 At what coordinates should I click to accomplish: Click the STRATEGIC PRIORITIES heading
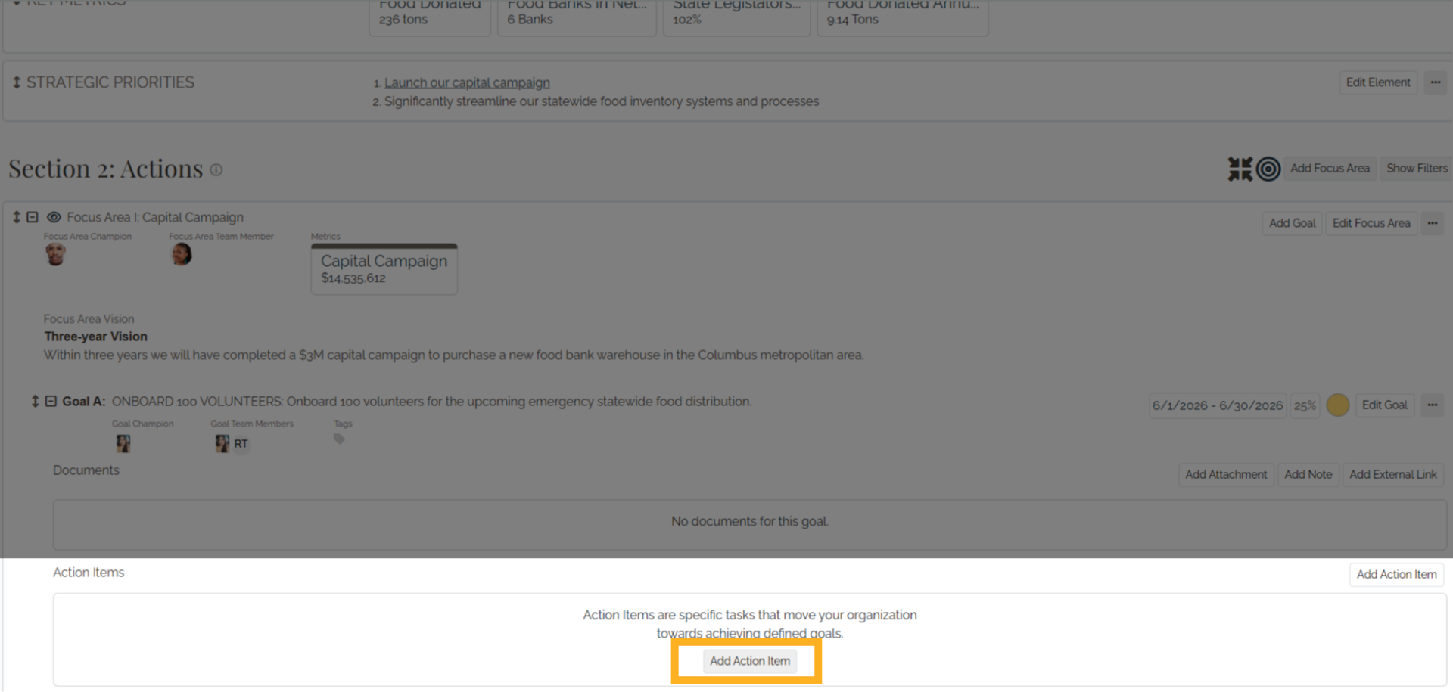click(110, 82)
